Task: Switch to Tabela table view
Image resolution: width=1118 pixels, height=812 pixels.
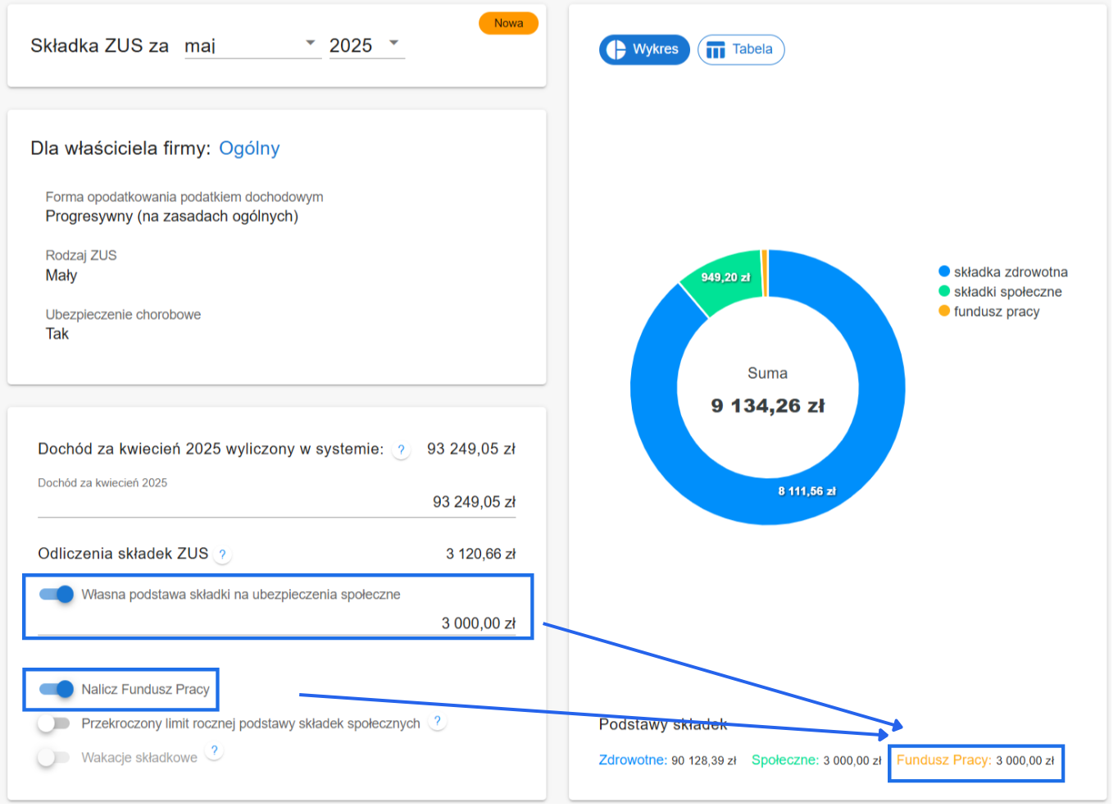Action: (x=741, y=49)
